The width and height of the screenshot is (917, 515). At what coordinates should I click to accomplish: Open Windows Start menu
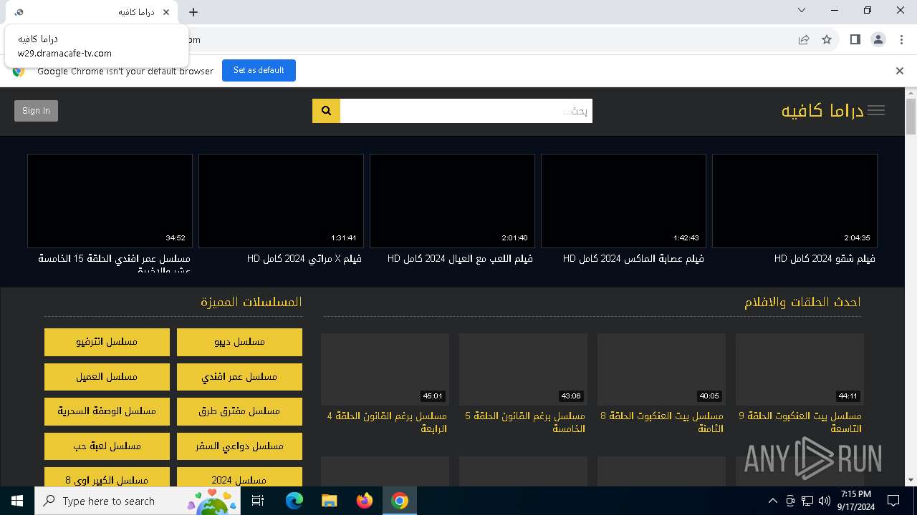pos(17,501)
